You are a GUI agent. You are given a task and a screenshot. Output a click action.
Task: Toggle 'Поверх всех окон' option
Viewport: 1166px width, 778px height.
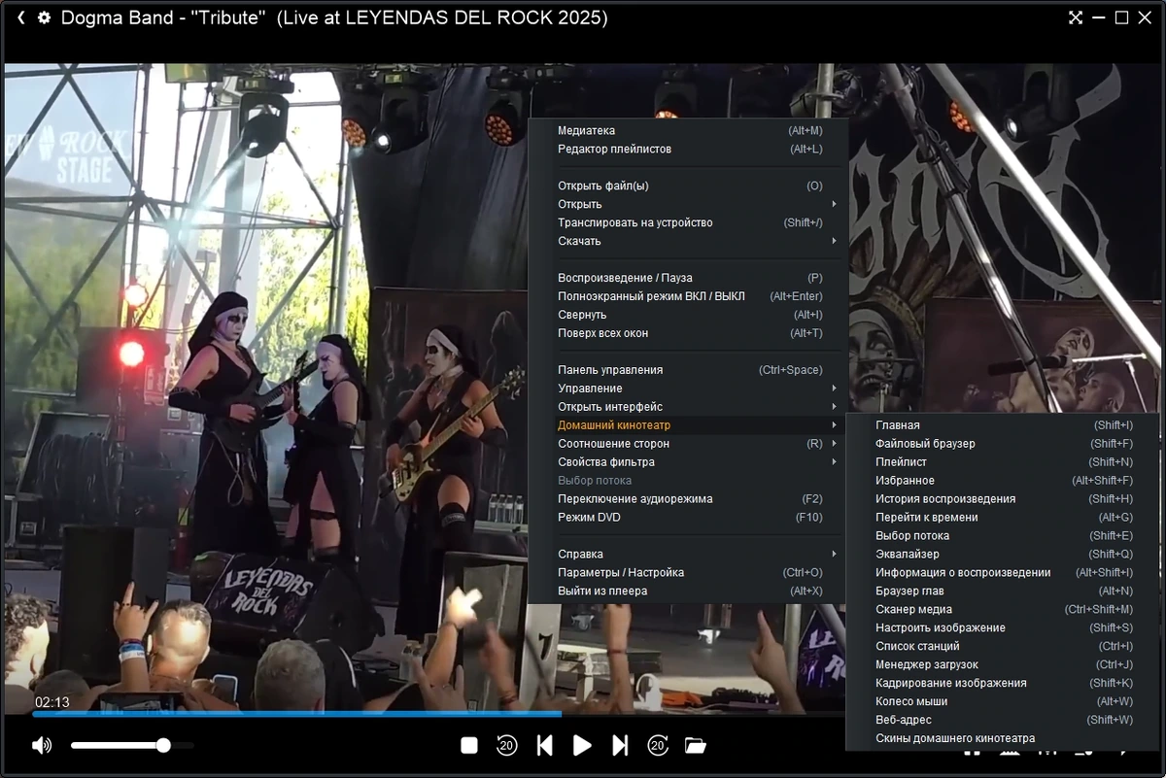(x=690, y=333)
